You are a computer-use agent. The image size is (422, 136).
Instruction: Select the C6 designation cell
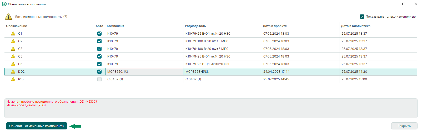[x=49, y=64]
